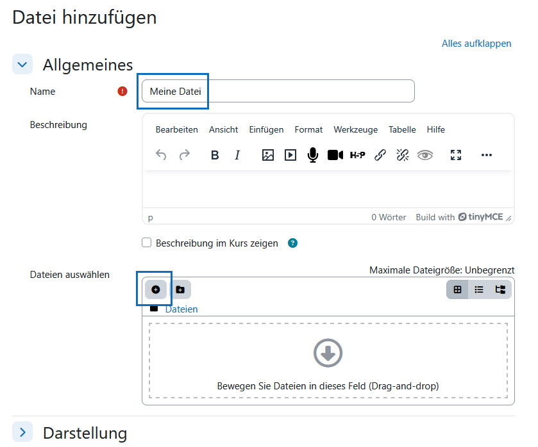
Task: Remove link with broken chain icon
Action: 403,155
